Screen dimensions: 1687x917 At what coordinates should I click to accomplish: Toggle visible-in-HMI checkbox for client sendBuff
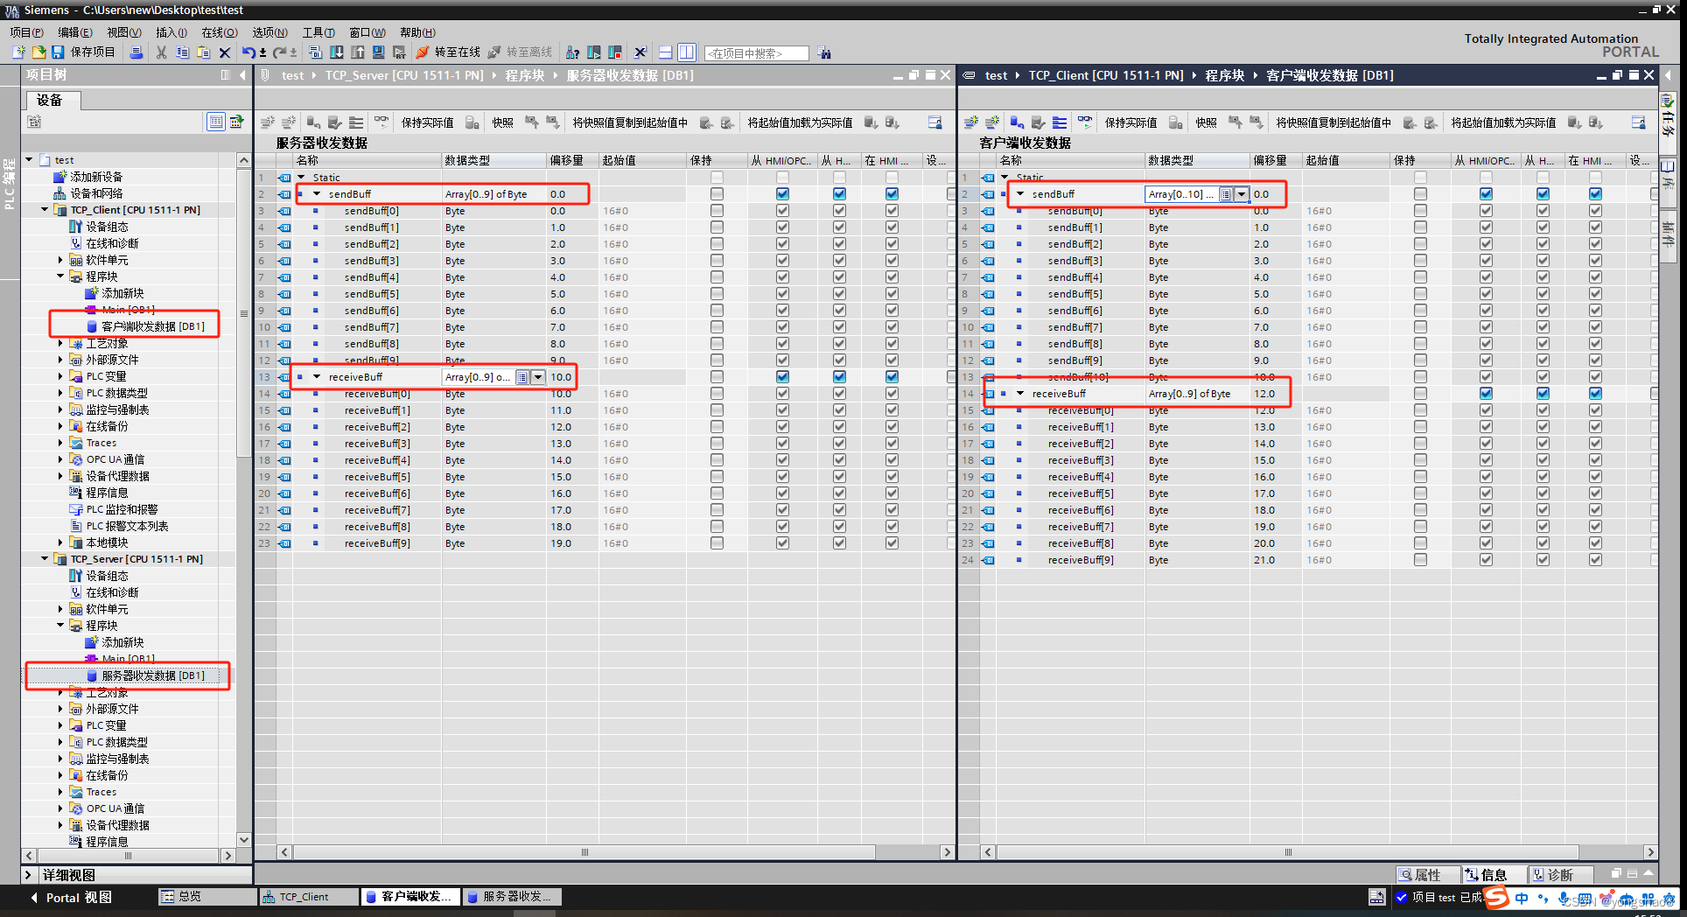point(1595,194)
